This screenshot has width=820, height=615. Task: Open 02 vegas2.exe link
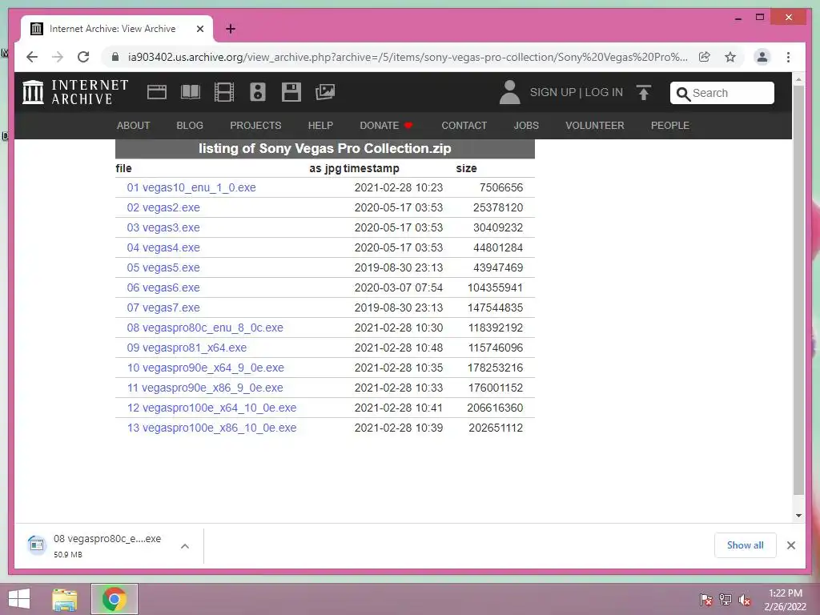coord(163,207)
